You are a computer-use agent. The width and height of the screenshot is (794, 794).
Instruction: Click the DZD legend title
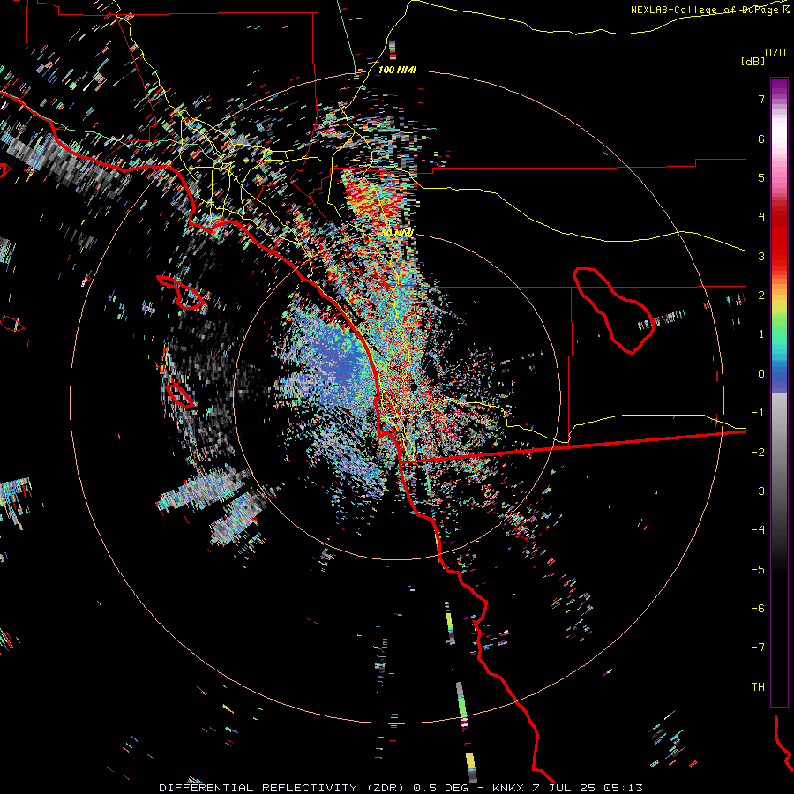[x=775, y=53]
